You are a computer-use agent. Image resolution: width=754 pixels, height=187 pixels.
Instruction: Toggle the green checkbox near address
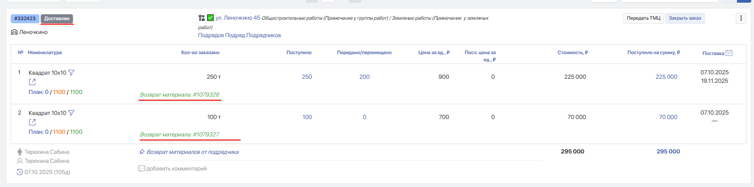click(x=210, y=18)
